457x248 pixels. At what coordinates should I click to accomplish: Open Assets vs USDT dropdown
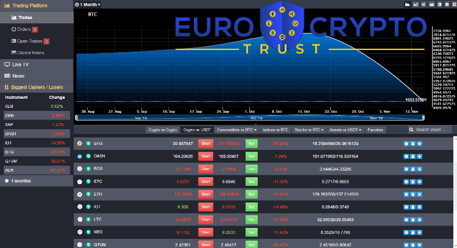pos(345,130)
